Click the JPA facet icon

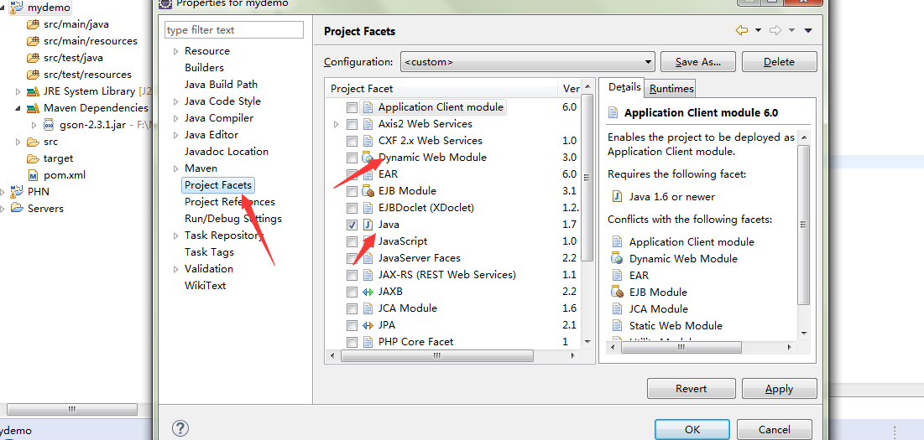click(x=368, y=325)
